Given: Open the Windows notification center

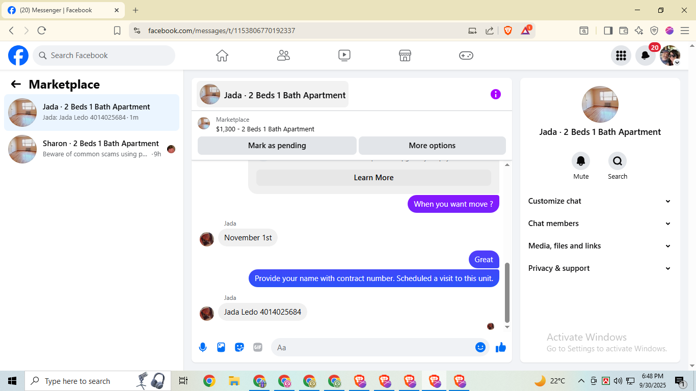Looking at the screenshot, I should pos(680,381).
